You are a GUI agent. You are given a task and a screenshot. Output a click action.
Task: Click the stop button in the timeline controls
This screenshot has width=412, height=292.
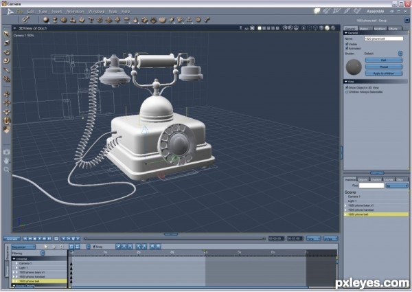(35, 238)
